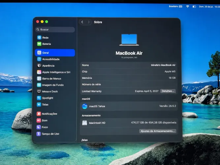The image size is (220, 165).
Task: Click the Expires April 5, 2027 text
Action: (147, 91)
